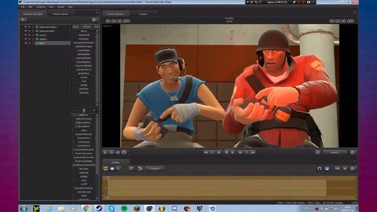Open the Transform dropdown in timeline
The height and width of the screenshot is (212, 377).
154,168
